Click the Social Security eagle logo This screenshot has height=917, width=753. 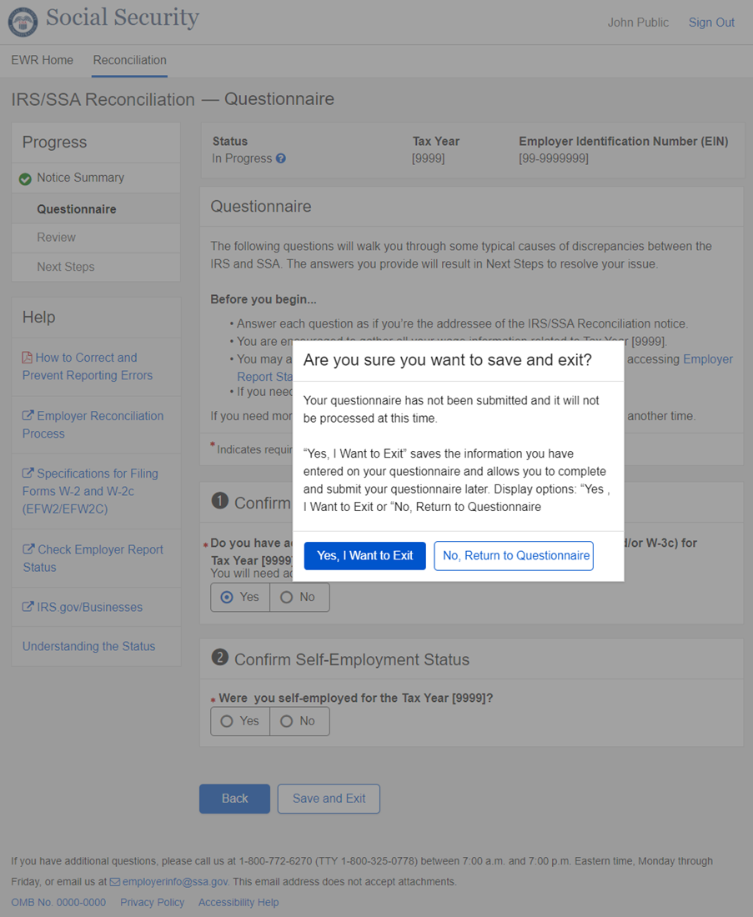click(x=23, y=23)
